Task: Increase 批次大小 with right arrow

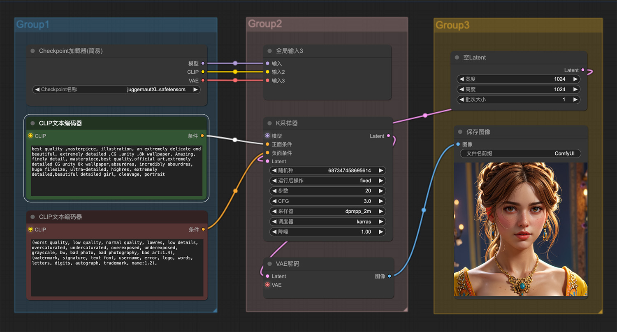Action: click(575, 100)
